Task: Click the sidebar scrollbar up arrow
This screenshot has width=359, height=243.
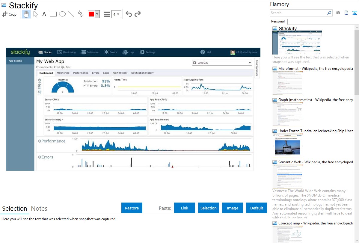Action: [x=357, y=28]
